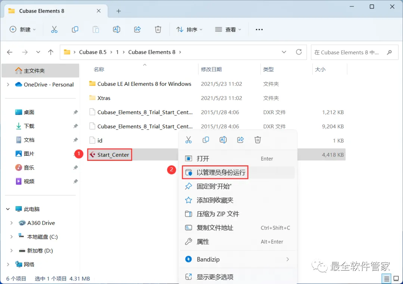The image size is (403, 284).
Task: Choose 属性 in the context menu
Action: (x=238, y=241)
